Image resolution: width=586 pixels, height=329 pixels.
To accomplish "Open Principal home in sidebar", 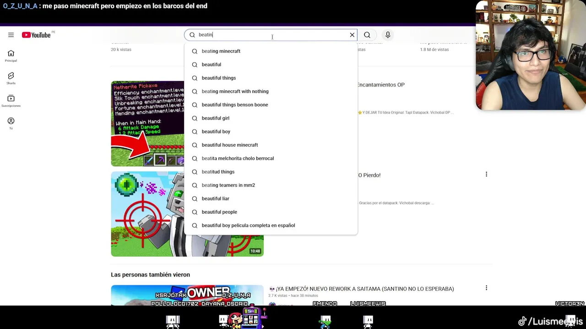I will click(x=11, y=56).
